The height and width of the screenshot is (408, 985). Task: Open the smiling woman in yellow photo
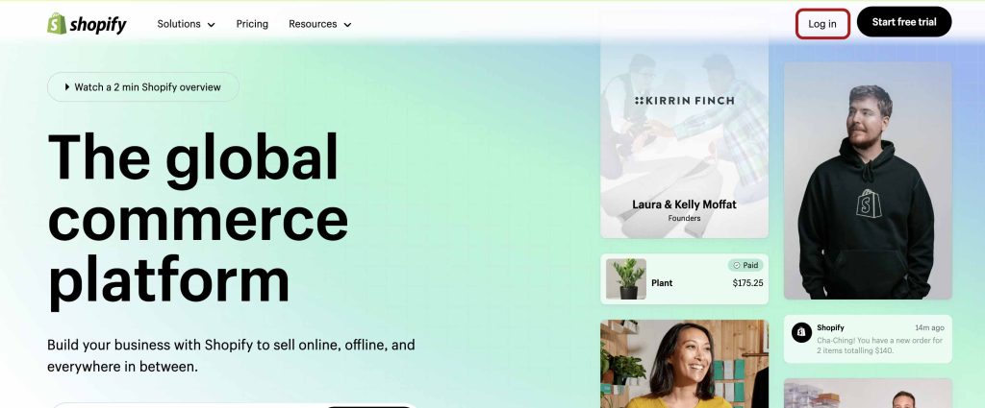[684, 365]
